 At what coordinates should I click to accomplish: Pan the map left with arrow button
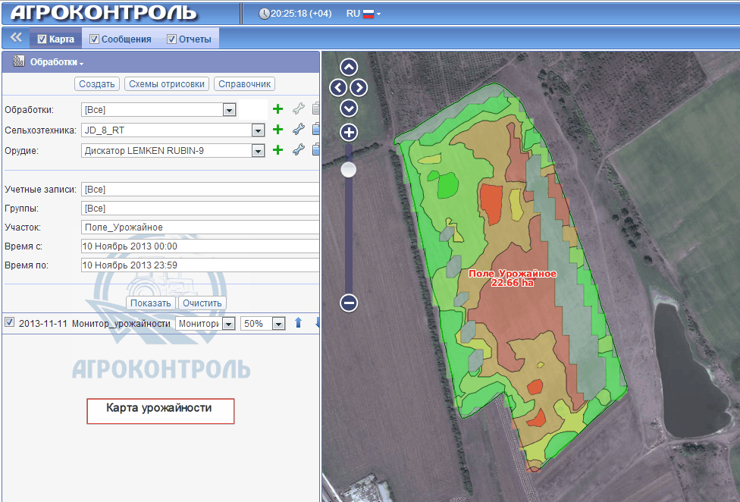click(338, 87)
